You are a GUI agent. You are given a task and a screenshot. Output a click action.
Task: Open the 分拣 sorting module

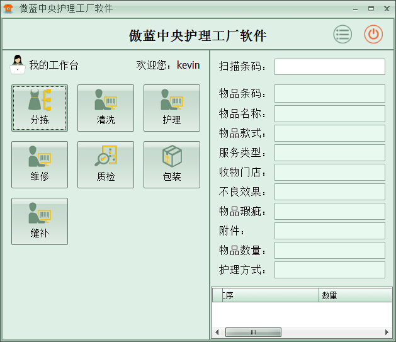point(40,108)
